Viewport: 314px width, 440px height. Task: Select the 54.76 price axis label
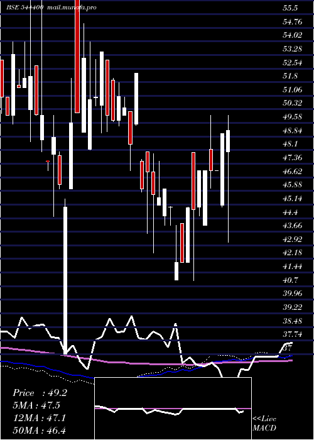pyautogui.click(x=293, y=21)
